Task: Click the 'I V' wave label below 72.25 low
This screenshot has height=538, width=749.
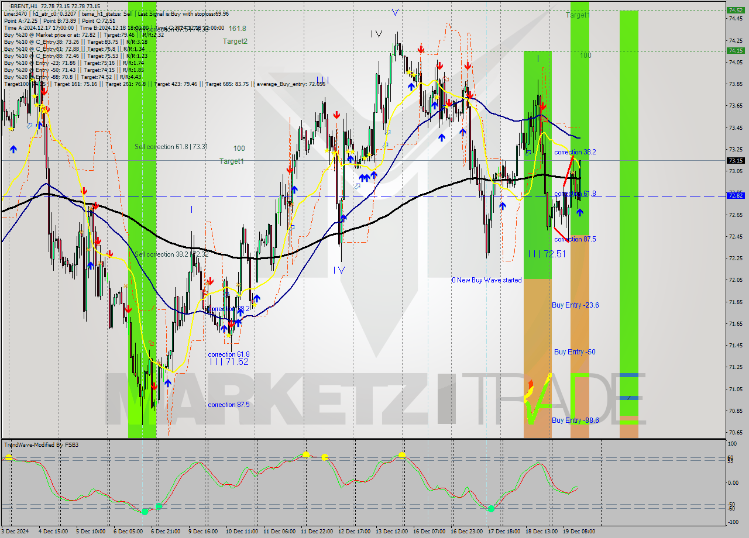Action: 339,270
